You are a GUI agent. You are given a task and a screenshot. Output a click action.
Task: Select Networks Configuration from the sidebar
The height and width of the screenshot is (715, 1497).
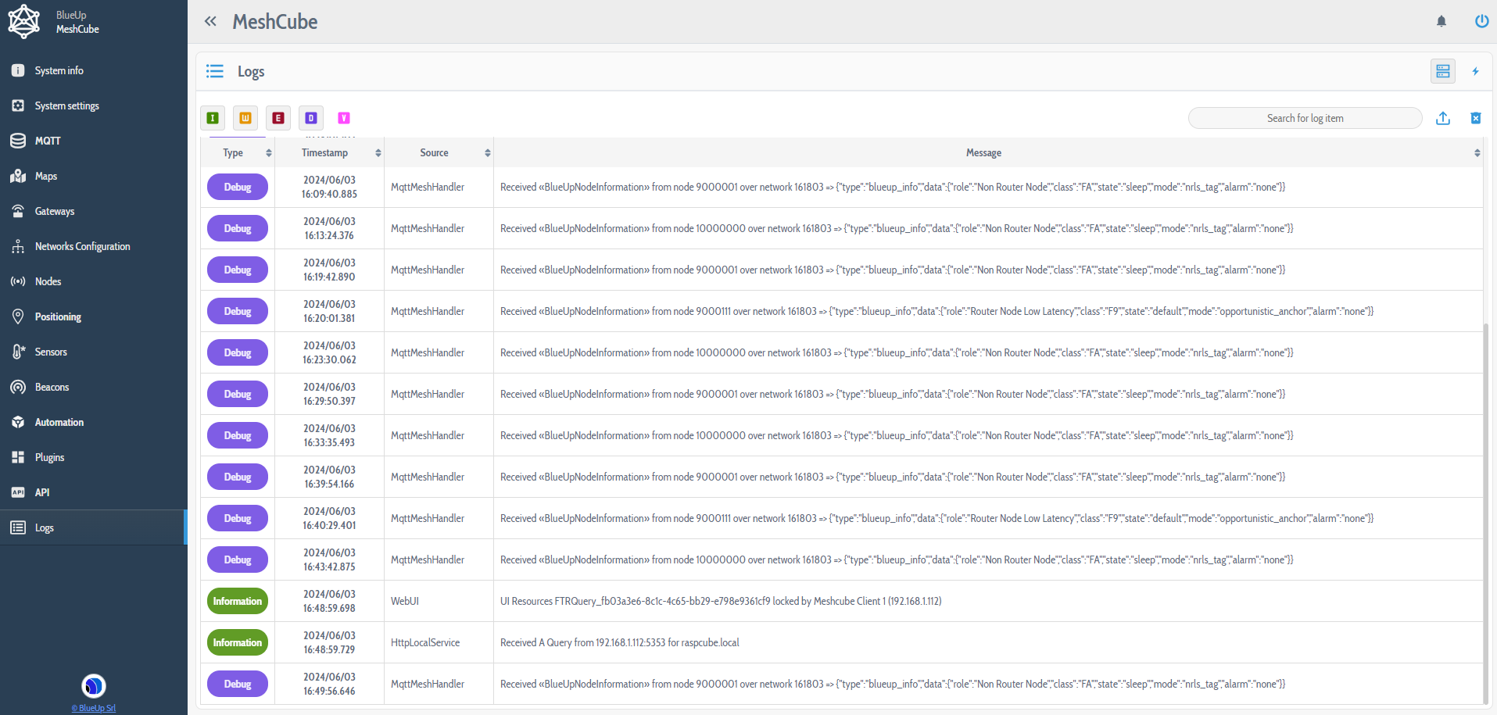tap(82, 246)
